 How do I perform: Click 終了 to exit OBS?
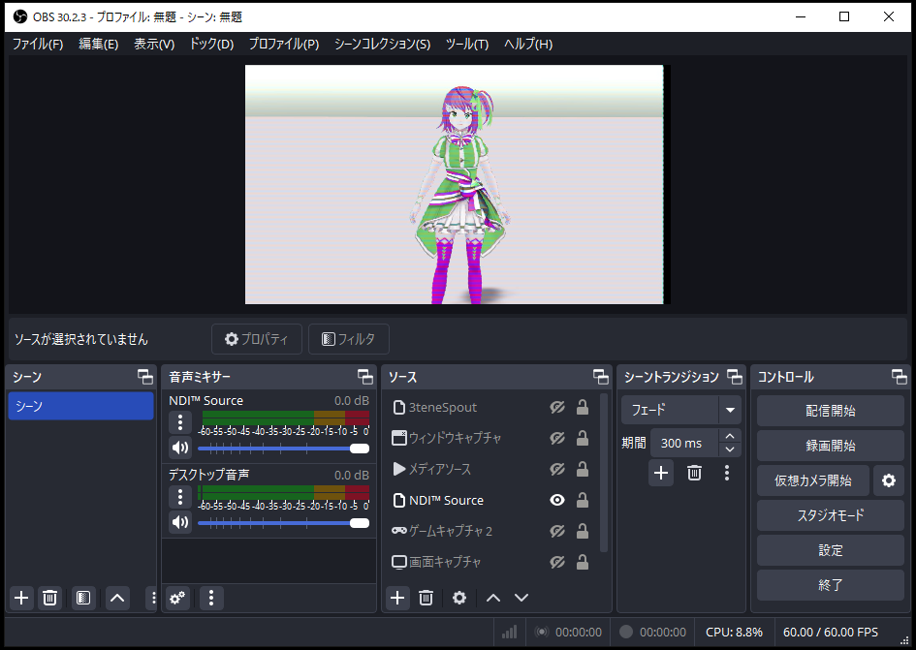pyautogui.click(x=830, y=584)
